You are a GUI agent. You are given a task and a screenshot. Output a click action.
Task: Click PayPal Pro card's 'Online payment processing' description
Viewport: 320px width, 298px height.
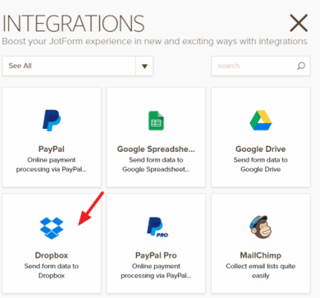click(x=156, y=270)
